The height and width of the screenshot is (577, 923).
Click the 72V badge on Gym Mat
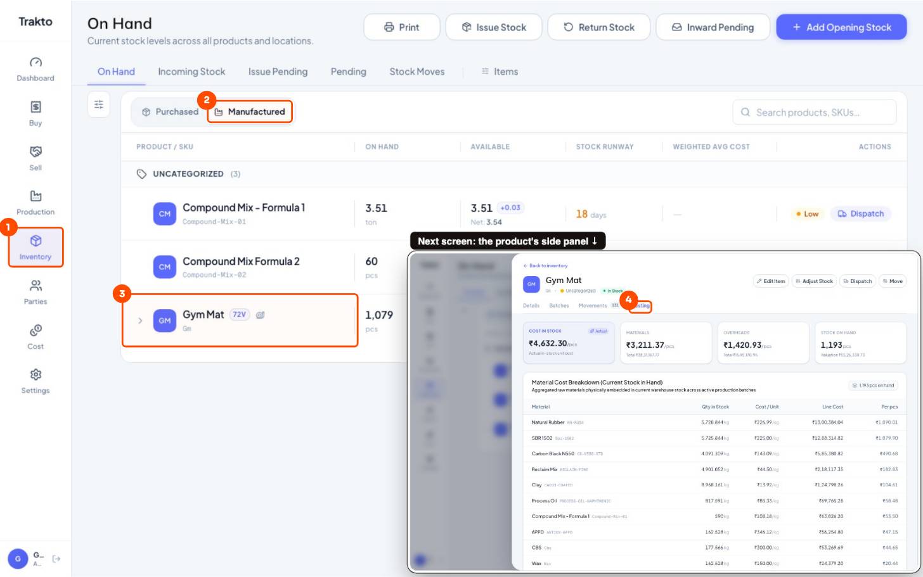(239, 315)
